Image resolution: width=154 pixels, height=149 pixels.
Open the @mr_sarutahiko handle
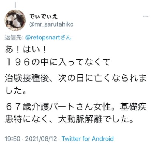point(51,24)
